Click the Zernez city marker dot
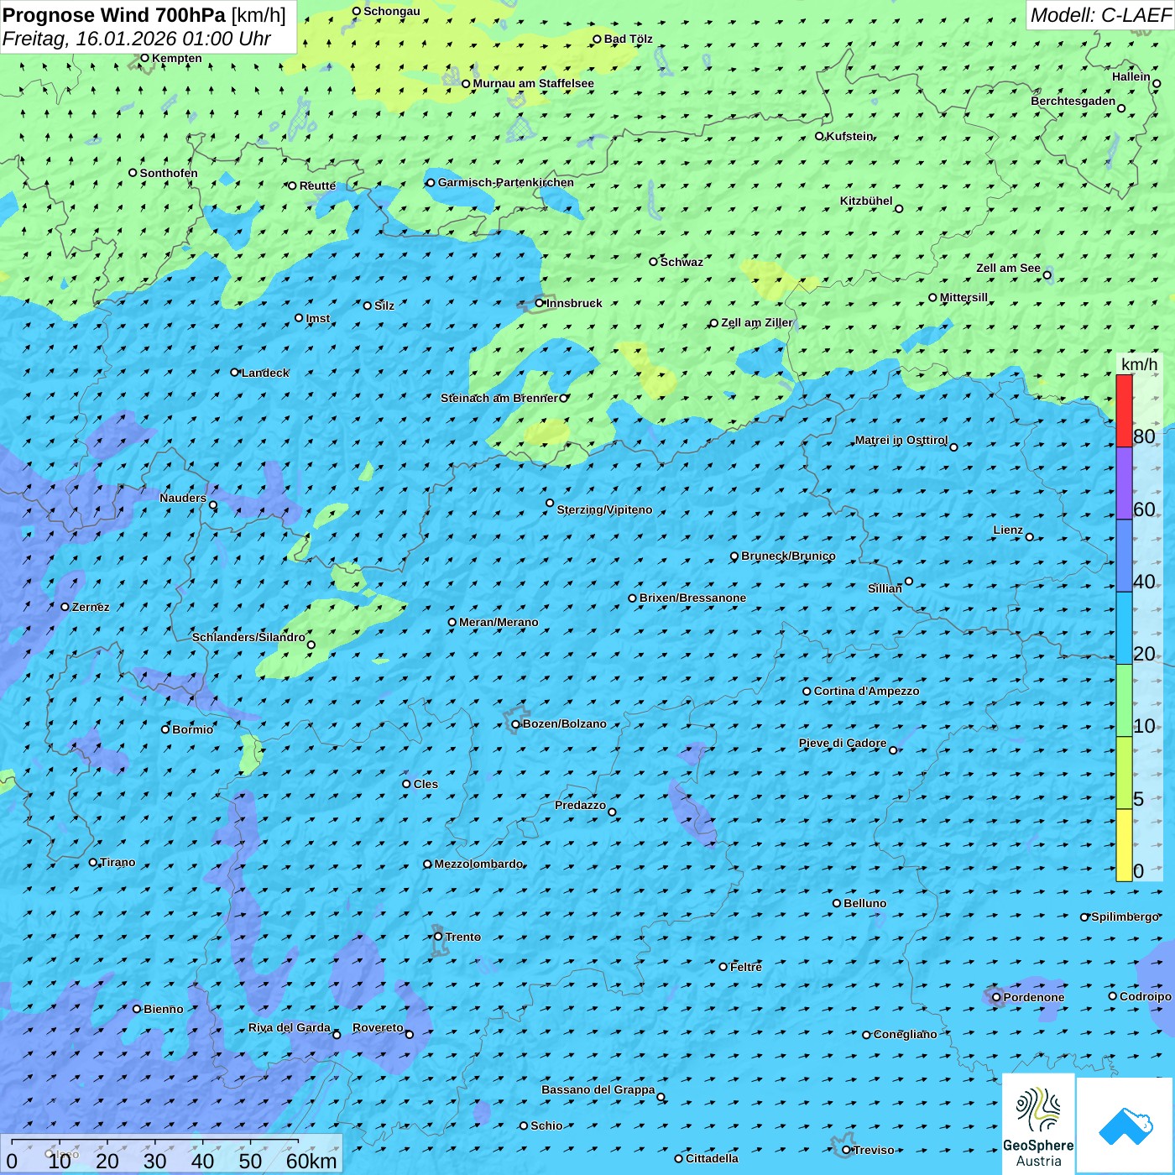 point(65,607)
